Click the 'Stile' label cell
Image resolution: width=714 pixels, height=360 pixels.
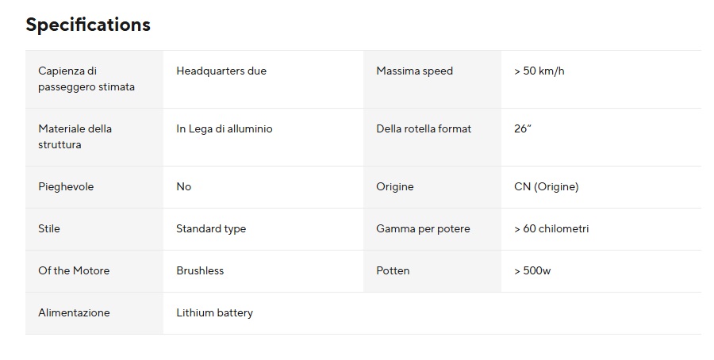click(49, 228)
